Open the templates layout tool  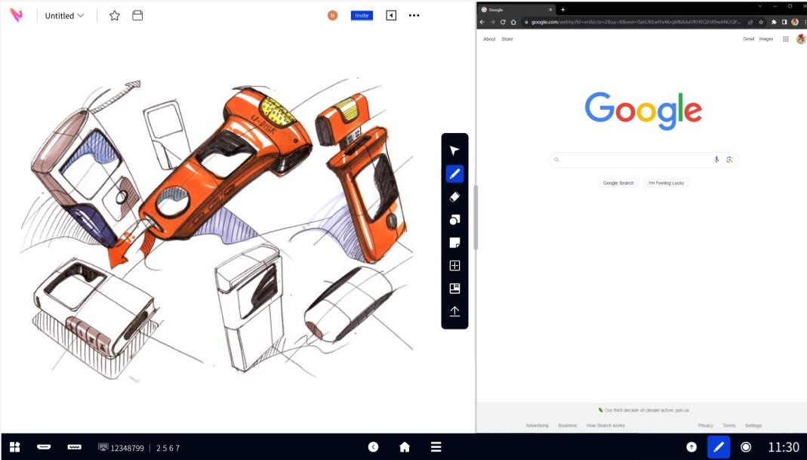tap(454, 289)
